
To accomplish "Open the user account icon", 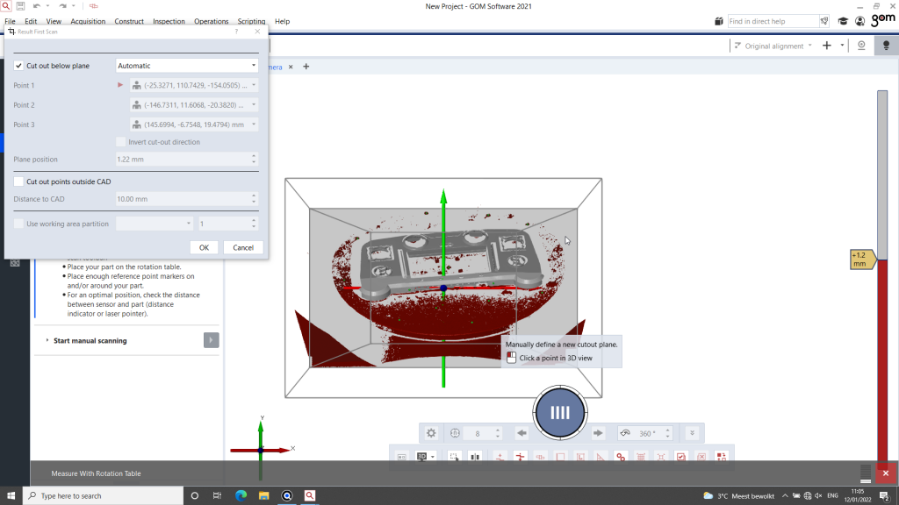I will pos(860,21).
